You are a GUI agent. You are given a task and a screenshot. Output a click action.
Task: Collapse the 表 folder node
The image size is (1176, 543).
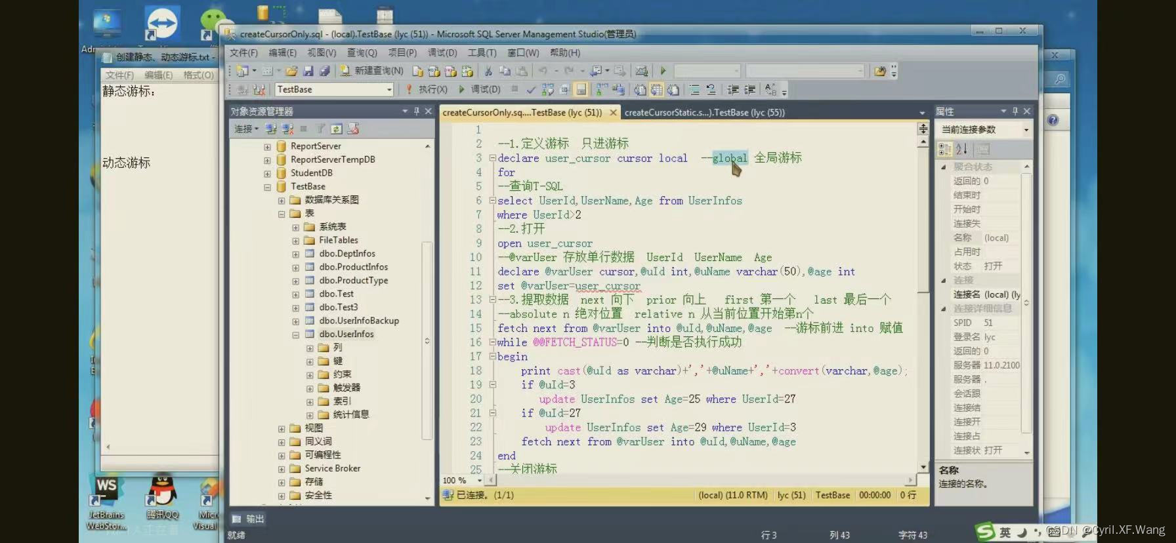[x=282, y=214]
